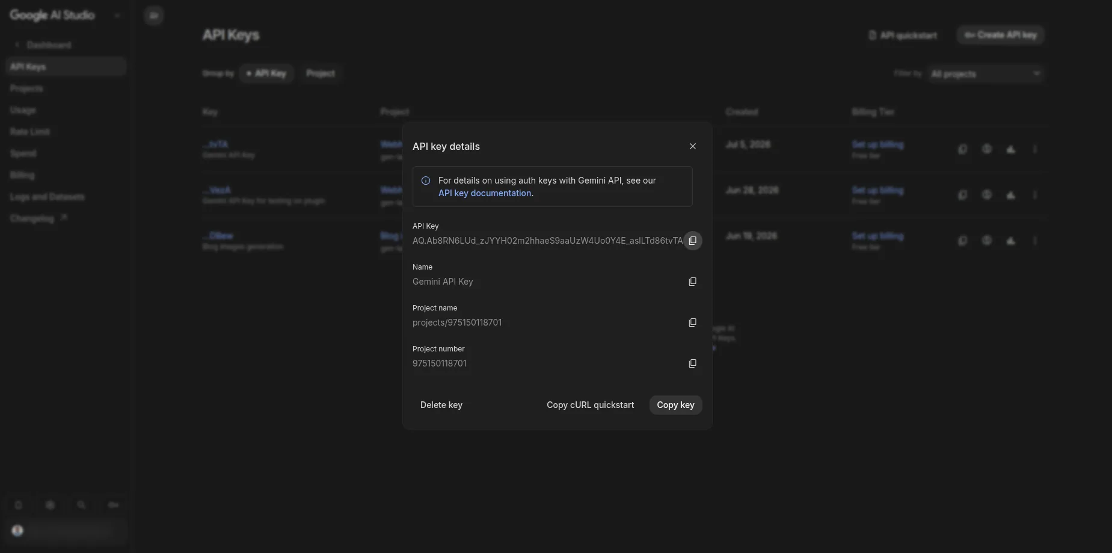
Task: Group keys by API Key chip
Action: 266,73
